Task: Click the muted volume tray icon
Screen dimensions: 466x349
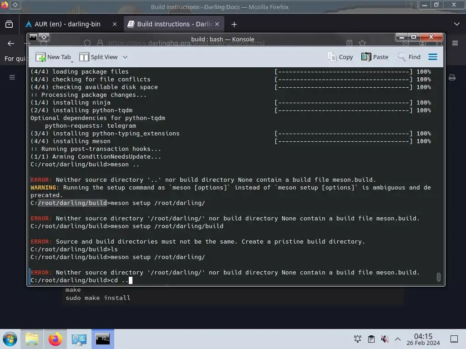Action: (x=385, y=339)
